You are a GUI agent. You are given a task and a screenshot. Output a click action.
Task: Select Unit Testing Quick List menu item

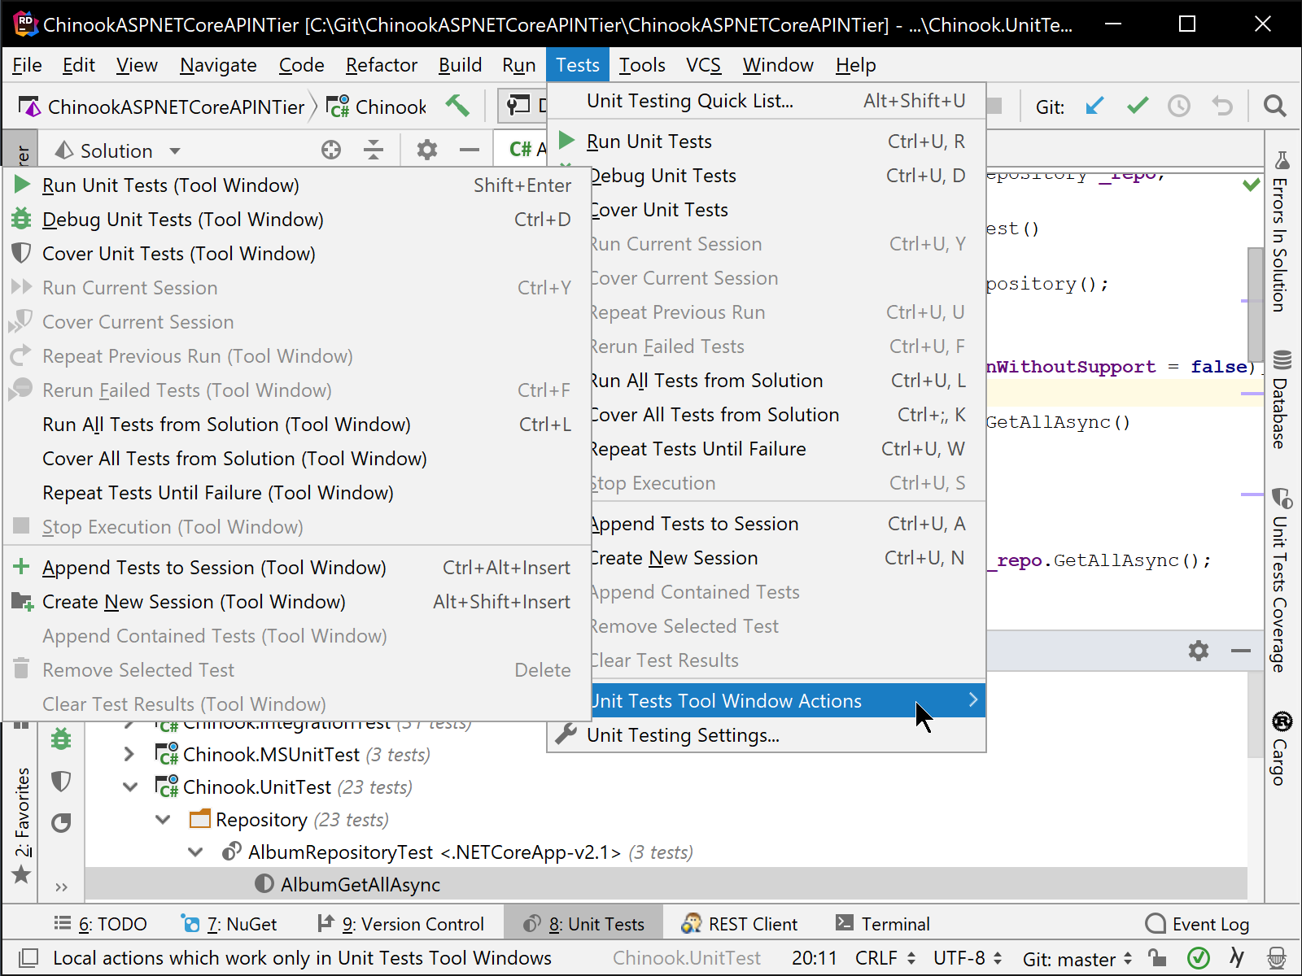767,101
